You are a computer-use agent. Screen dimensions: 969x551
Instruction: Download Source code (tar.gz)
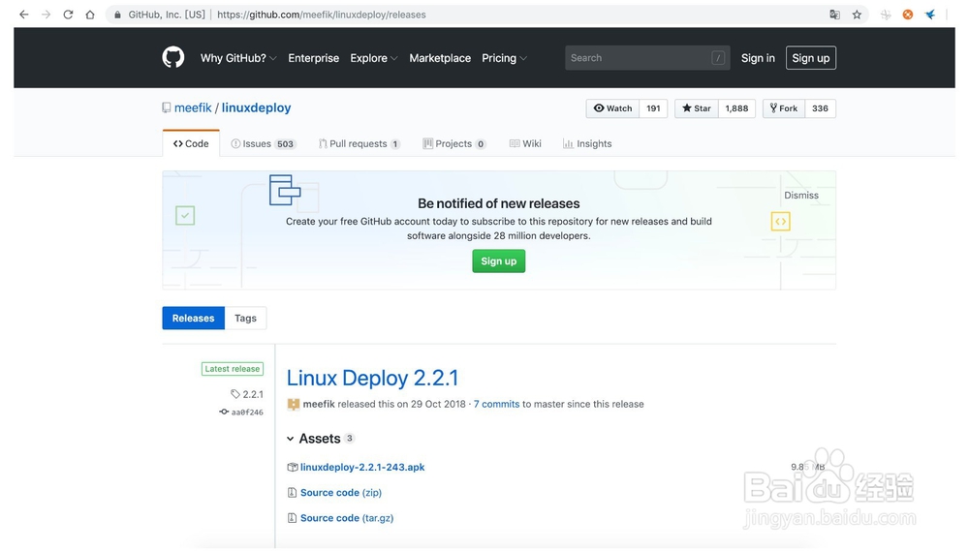pos(347,518)
